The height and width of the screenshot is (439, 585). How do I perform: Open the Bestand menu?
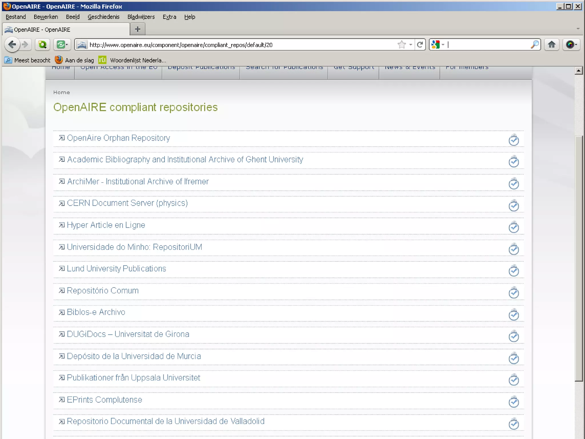(16, 17)
